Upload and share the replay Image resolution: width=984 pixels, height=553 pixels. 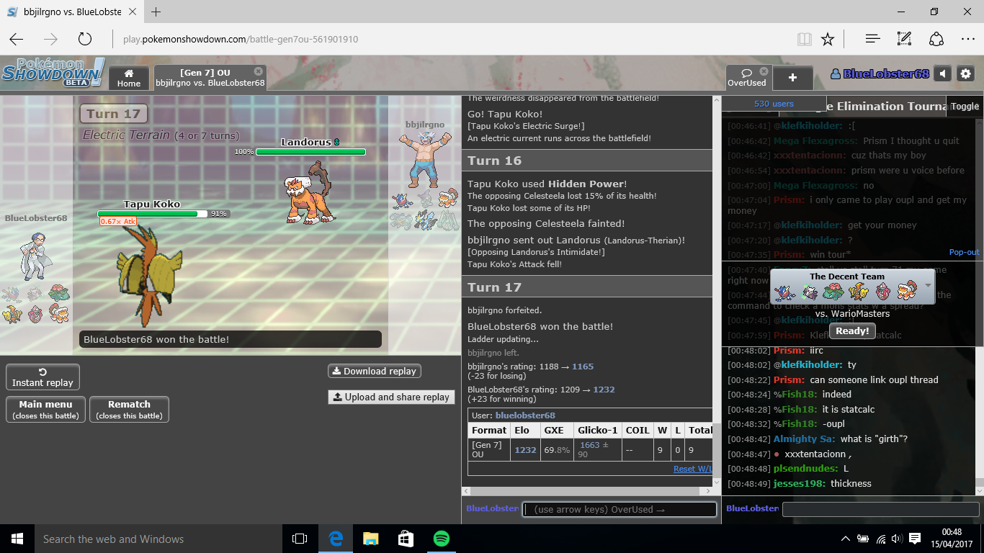[x=390, y=397]
